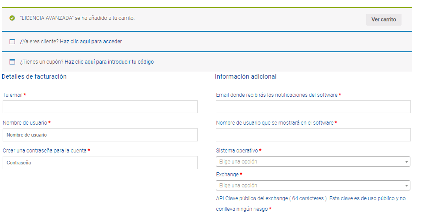Select the 'Nombre de usuario' billing input
The image size is (421, 213).
point(100,135)
